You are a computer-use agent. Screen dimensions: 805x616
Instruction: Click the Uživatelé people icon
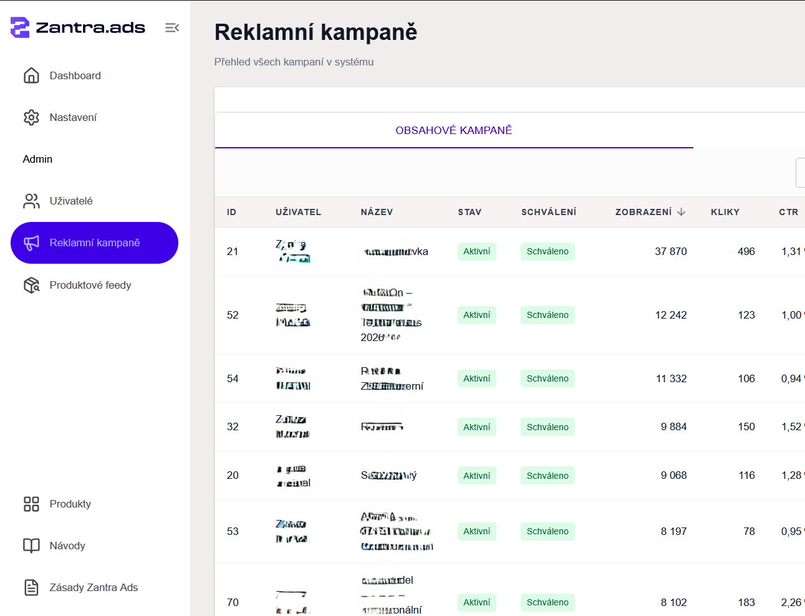[31, 201]
